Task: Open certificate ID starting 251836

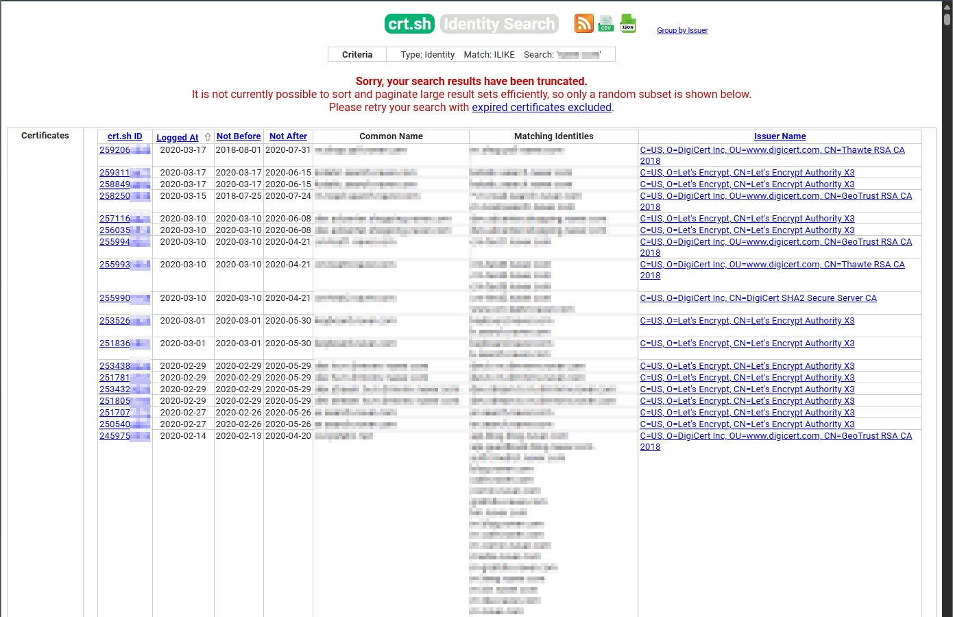Action: [x=125, y=343]
